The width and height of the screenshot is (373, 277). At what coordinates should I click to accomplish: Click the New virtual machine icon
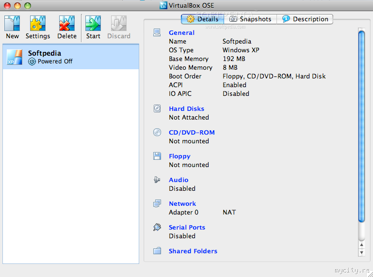click(12, 23)
